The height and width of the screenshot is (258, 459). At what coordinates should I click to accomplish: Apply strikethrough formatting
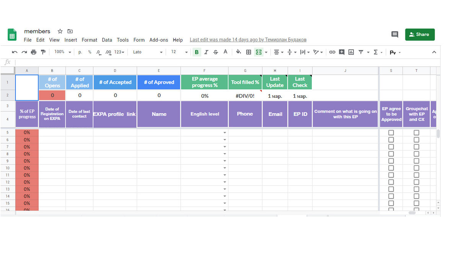click(216, 52)
